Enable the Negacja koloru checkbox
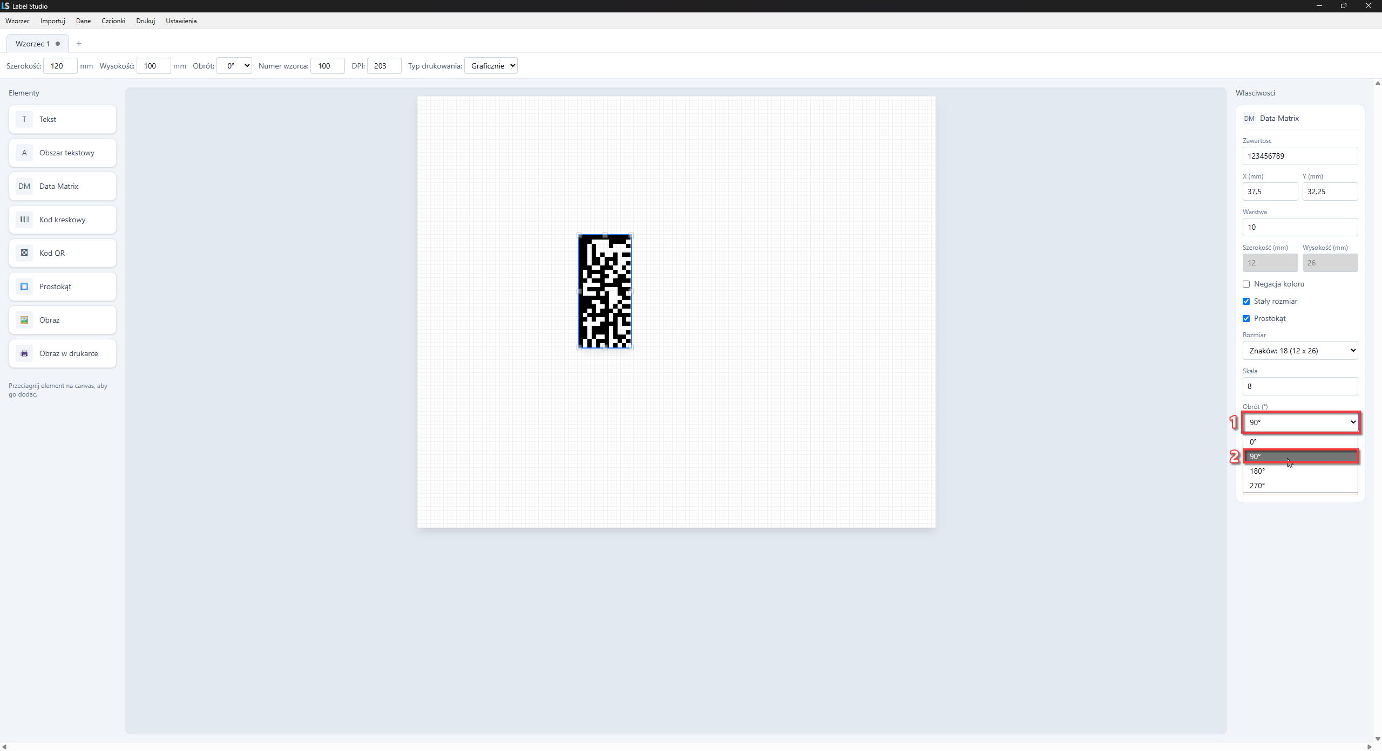This screenshot has width=1382, height=751. pyautogui.click(x=1246, y=284)
